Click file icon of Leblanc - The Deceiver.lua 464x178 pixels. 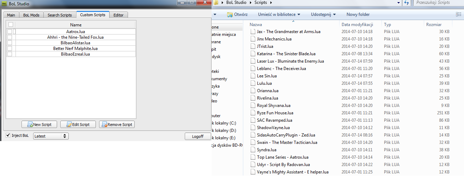pyautogui.click(x=252, y=68)
